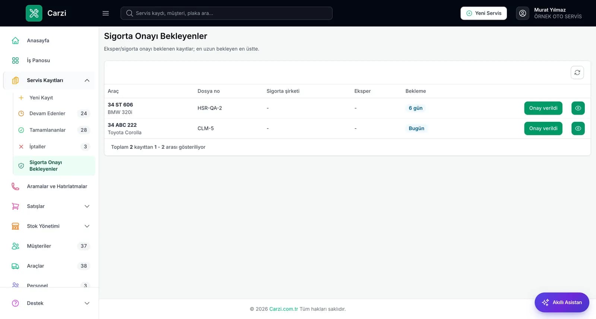The height and width of the screenshot is (319, 596).
Task: Click the checkmark icon for Tamamlananlar
Action: coord(21,130)
